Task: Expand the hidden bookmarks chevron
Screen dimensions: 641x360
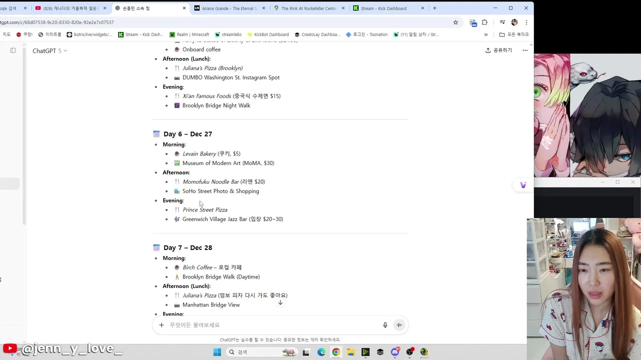Action: (x=486, y=34)
